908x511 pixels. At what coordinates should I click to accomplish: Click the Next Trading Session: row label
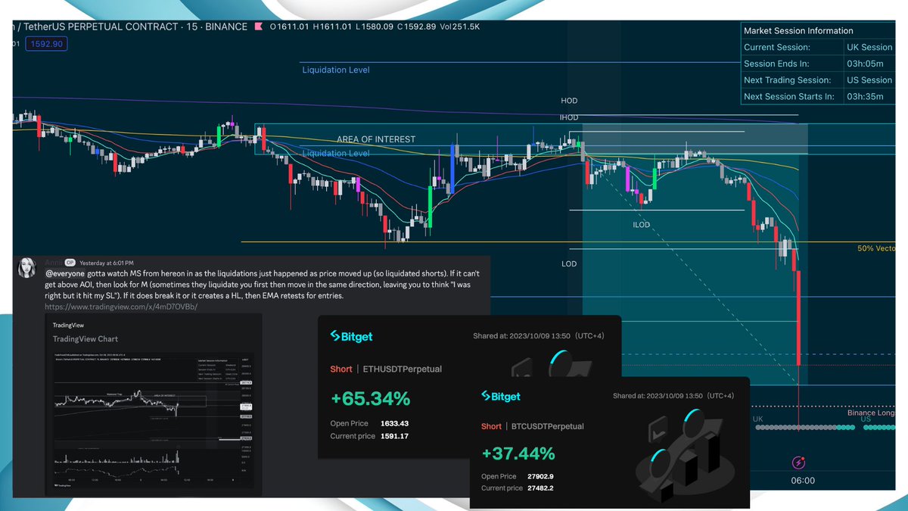pos(787,79)
